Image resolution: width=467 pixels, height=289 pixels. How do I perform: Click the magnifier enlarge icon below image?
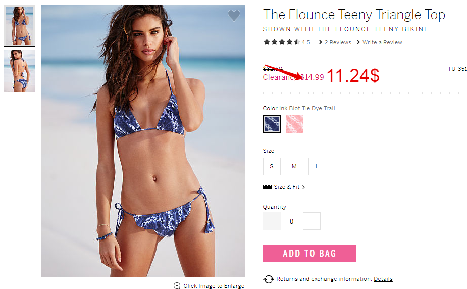coord(177,286)
